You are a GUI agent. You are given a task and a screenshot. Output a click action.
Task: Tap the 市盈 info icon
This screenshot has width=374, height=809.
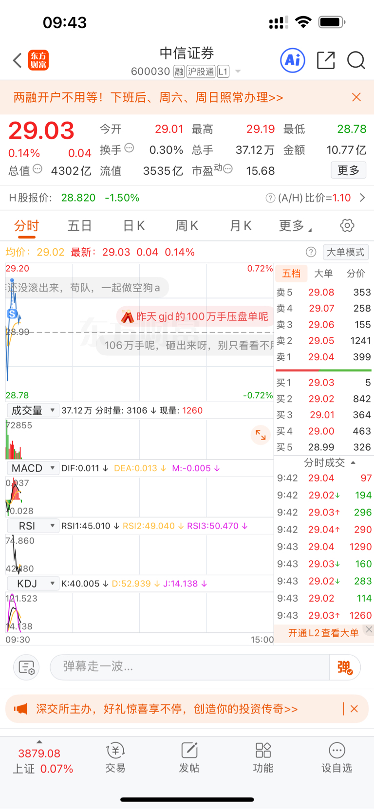[x=227, y=169]
